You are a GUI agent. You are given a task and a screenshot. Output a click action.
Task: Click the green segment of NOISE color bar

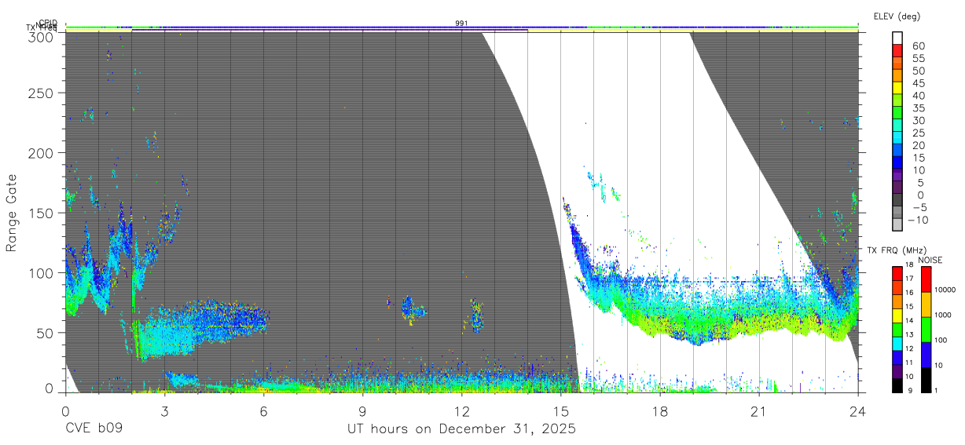pyautogui.click(x=926, y=330)
